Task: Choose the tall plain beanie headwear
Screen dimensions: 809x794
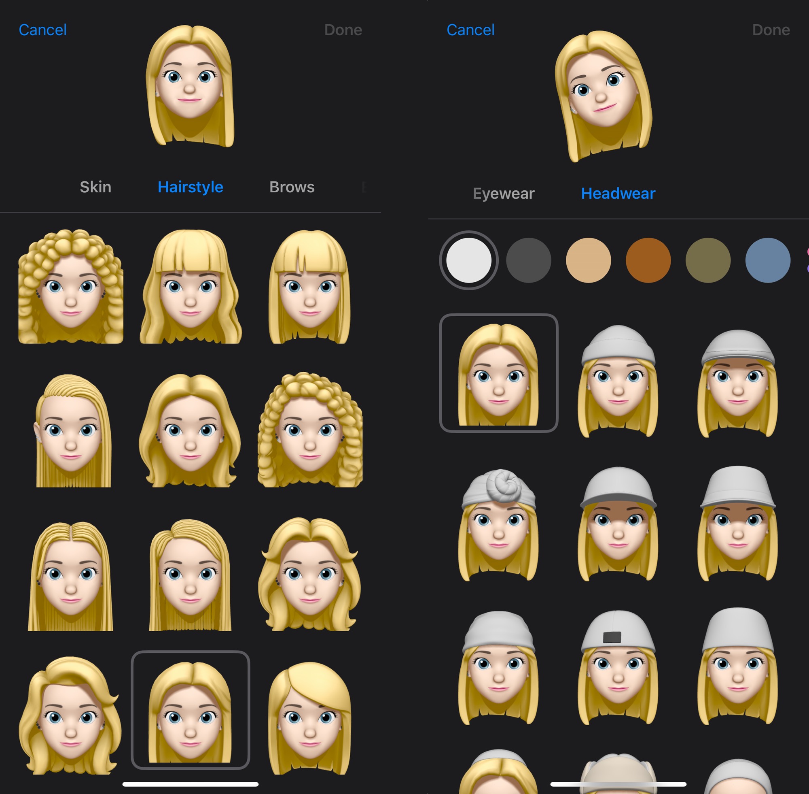Action: tap(737, 666)
